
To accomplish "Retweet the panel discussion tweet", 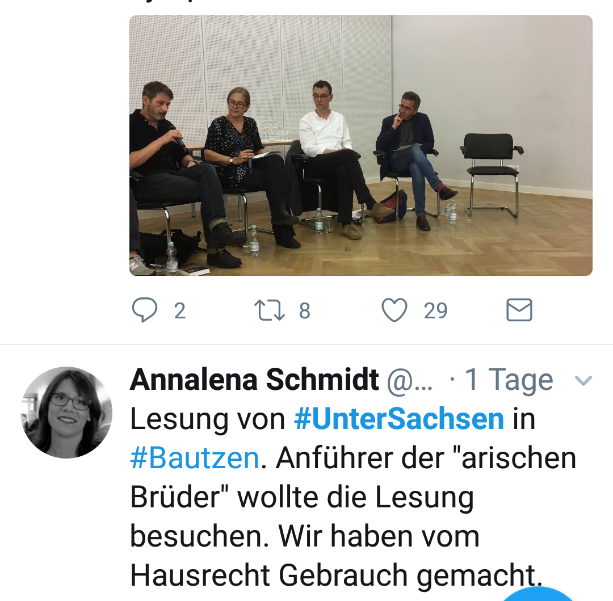I will (270, 310).
